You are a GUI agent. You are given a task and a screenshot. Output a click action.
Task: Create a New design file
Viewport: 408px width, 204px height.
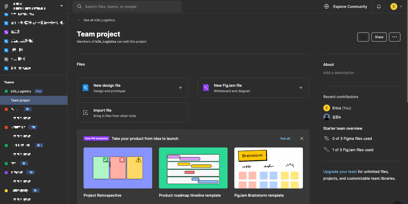(133, 88)
